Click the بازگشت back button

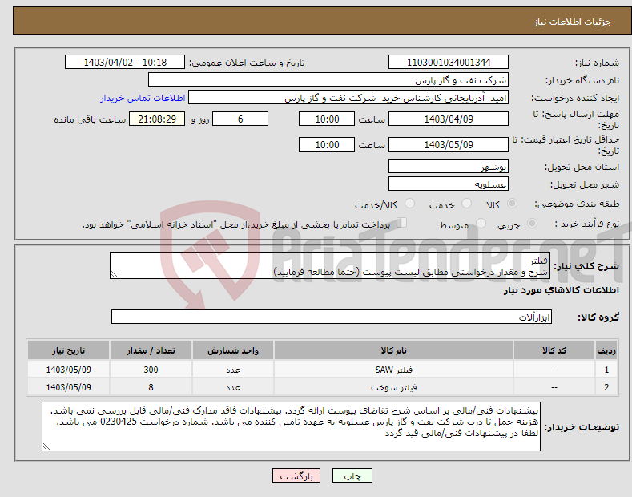click(296, 475)
